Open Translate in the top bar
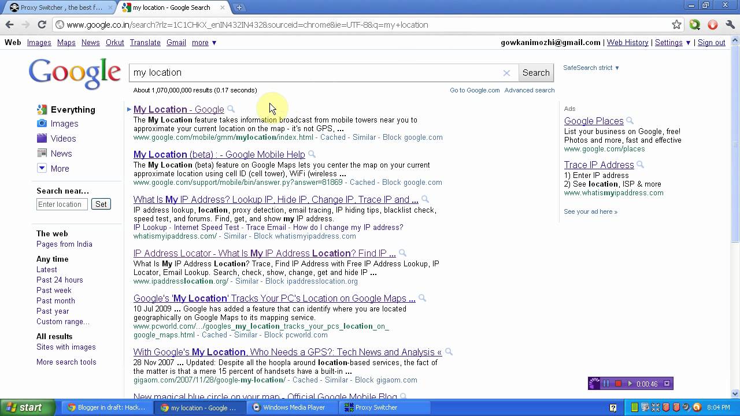This screenshot has width=740, height=416. point(145,43)
